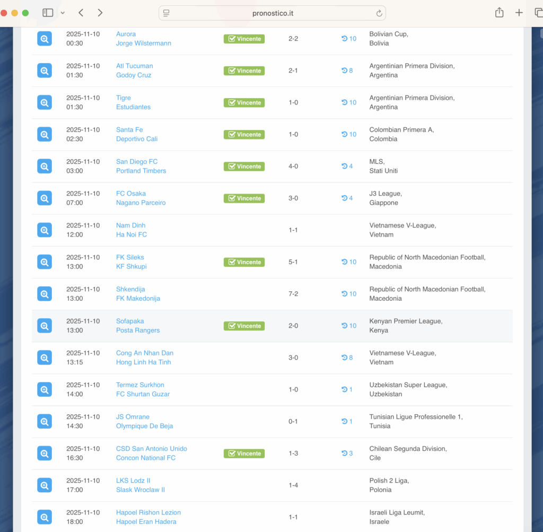Open a new tab with plus icon
Screen dimensions: 543x532
pos(519,13)
